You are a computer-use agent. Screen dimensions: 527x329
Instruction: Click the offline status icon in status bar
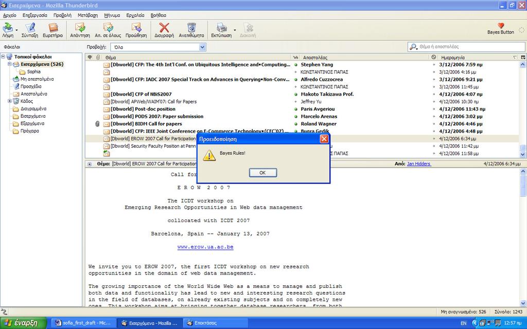[4, 312]
